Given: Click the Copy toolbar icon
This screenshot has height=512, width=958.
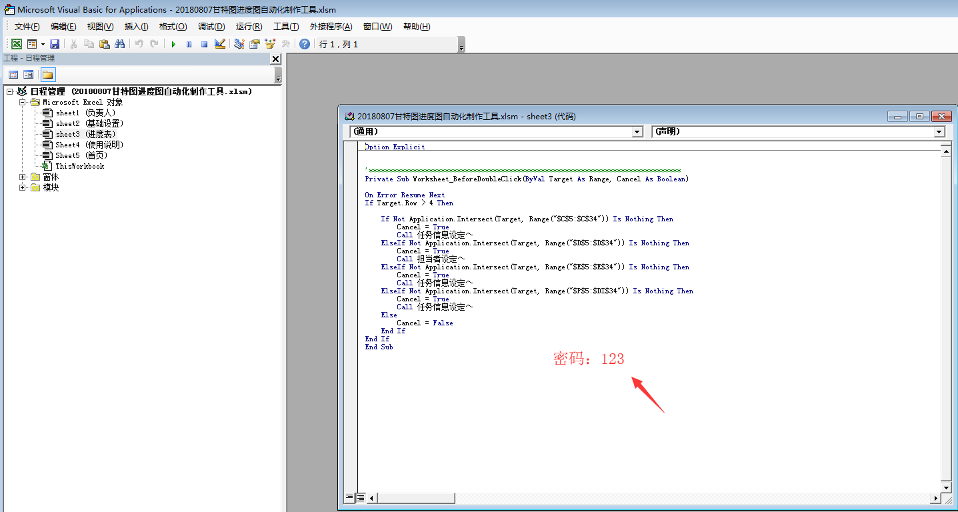Looking at the screenshot, I should click(89, 44).
